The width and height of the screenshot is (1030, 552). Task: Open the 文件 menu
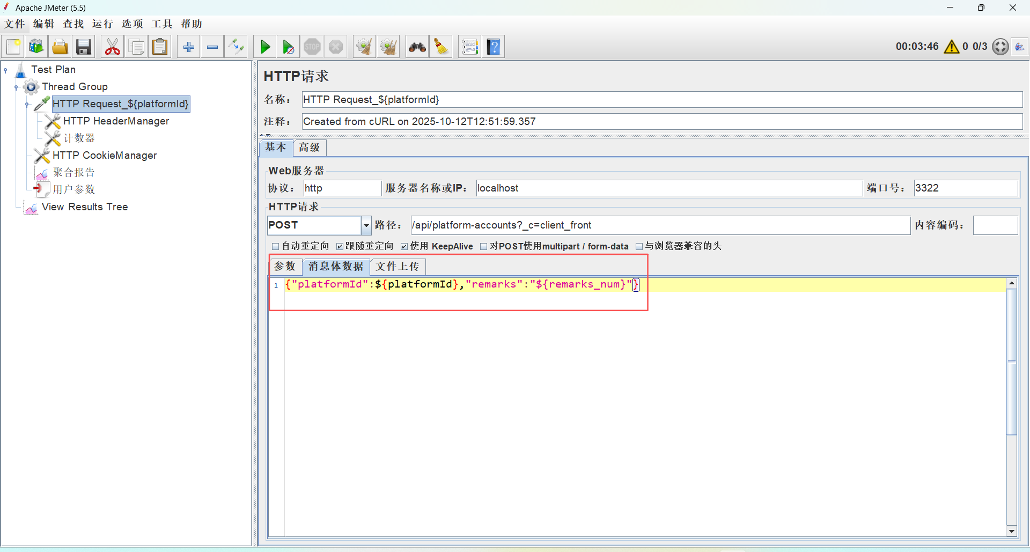(14, 24)
